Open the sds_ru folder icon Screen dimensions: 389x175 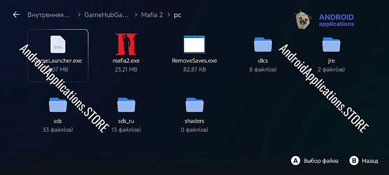pos(126,105)
